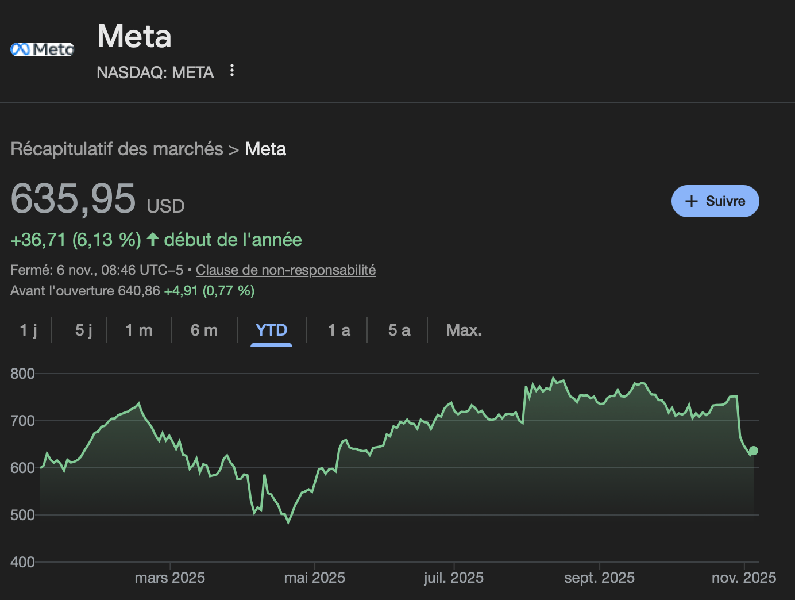The height and width of the screenshot is (600, 795).
Task: Click the NASDAQ: META ticker text
Action: coord(155,72)
